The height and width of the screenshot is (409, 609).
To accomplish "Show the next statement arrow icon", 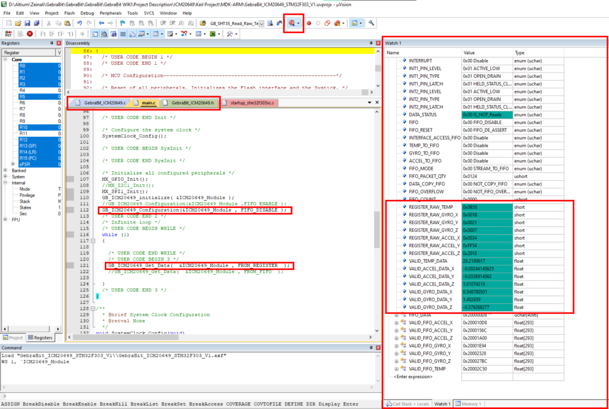I will (x=82, y=34).
